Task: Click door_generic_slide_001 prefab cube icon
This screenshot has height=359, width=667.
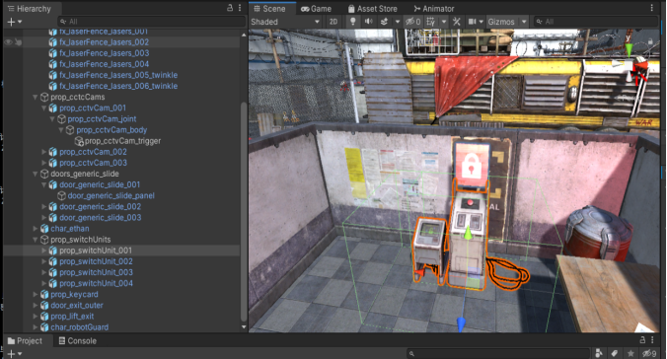Action: 52,184
